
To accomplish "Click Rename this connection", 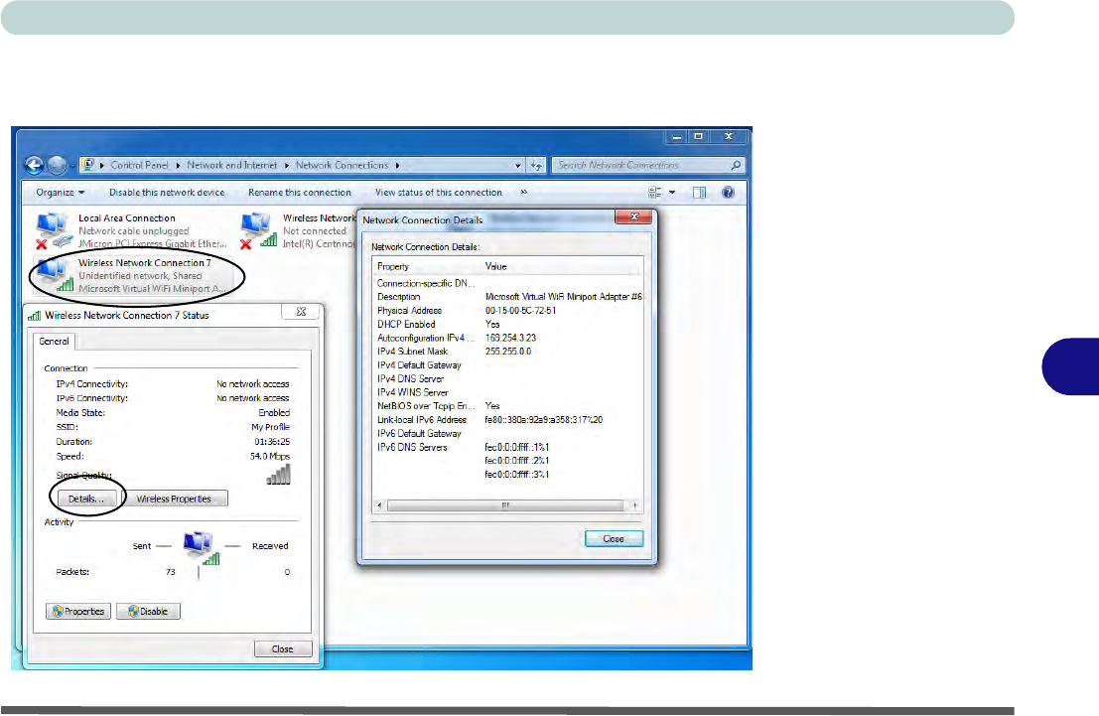I will pyautogui.click(x=299, y=192).
